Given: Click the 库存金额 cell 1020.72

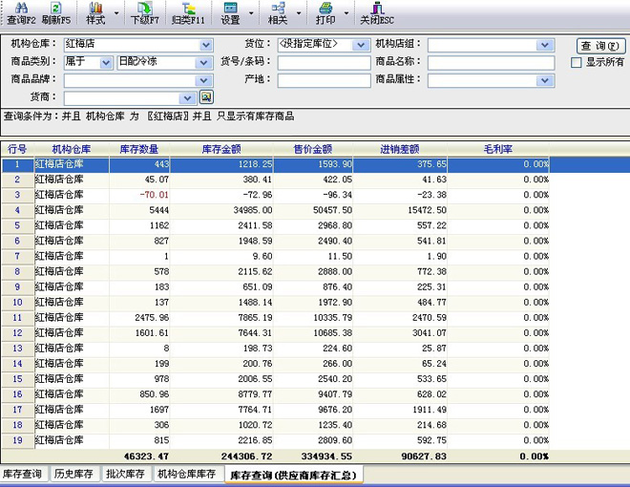Looking at the screenshot, I should click(221, 425).
